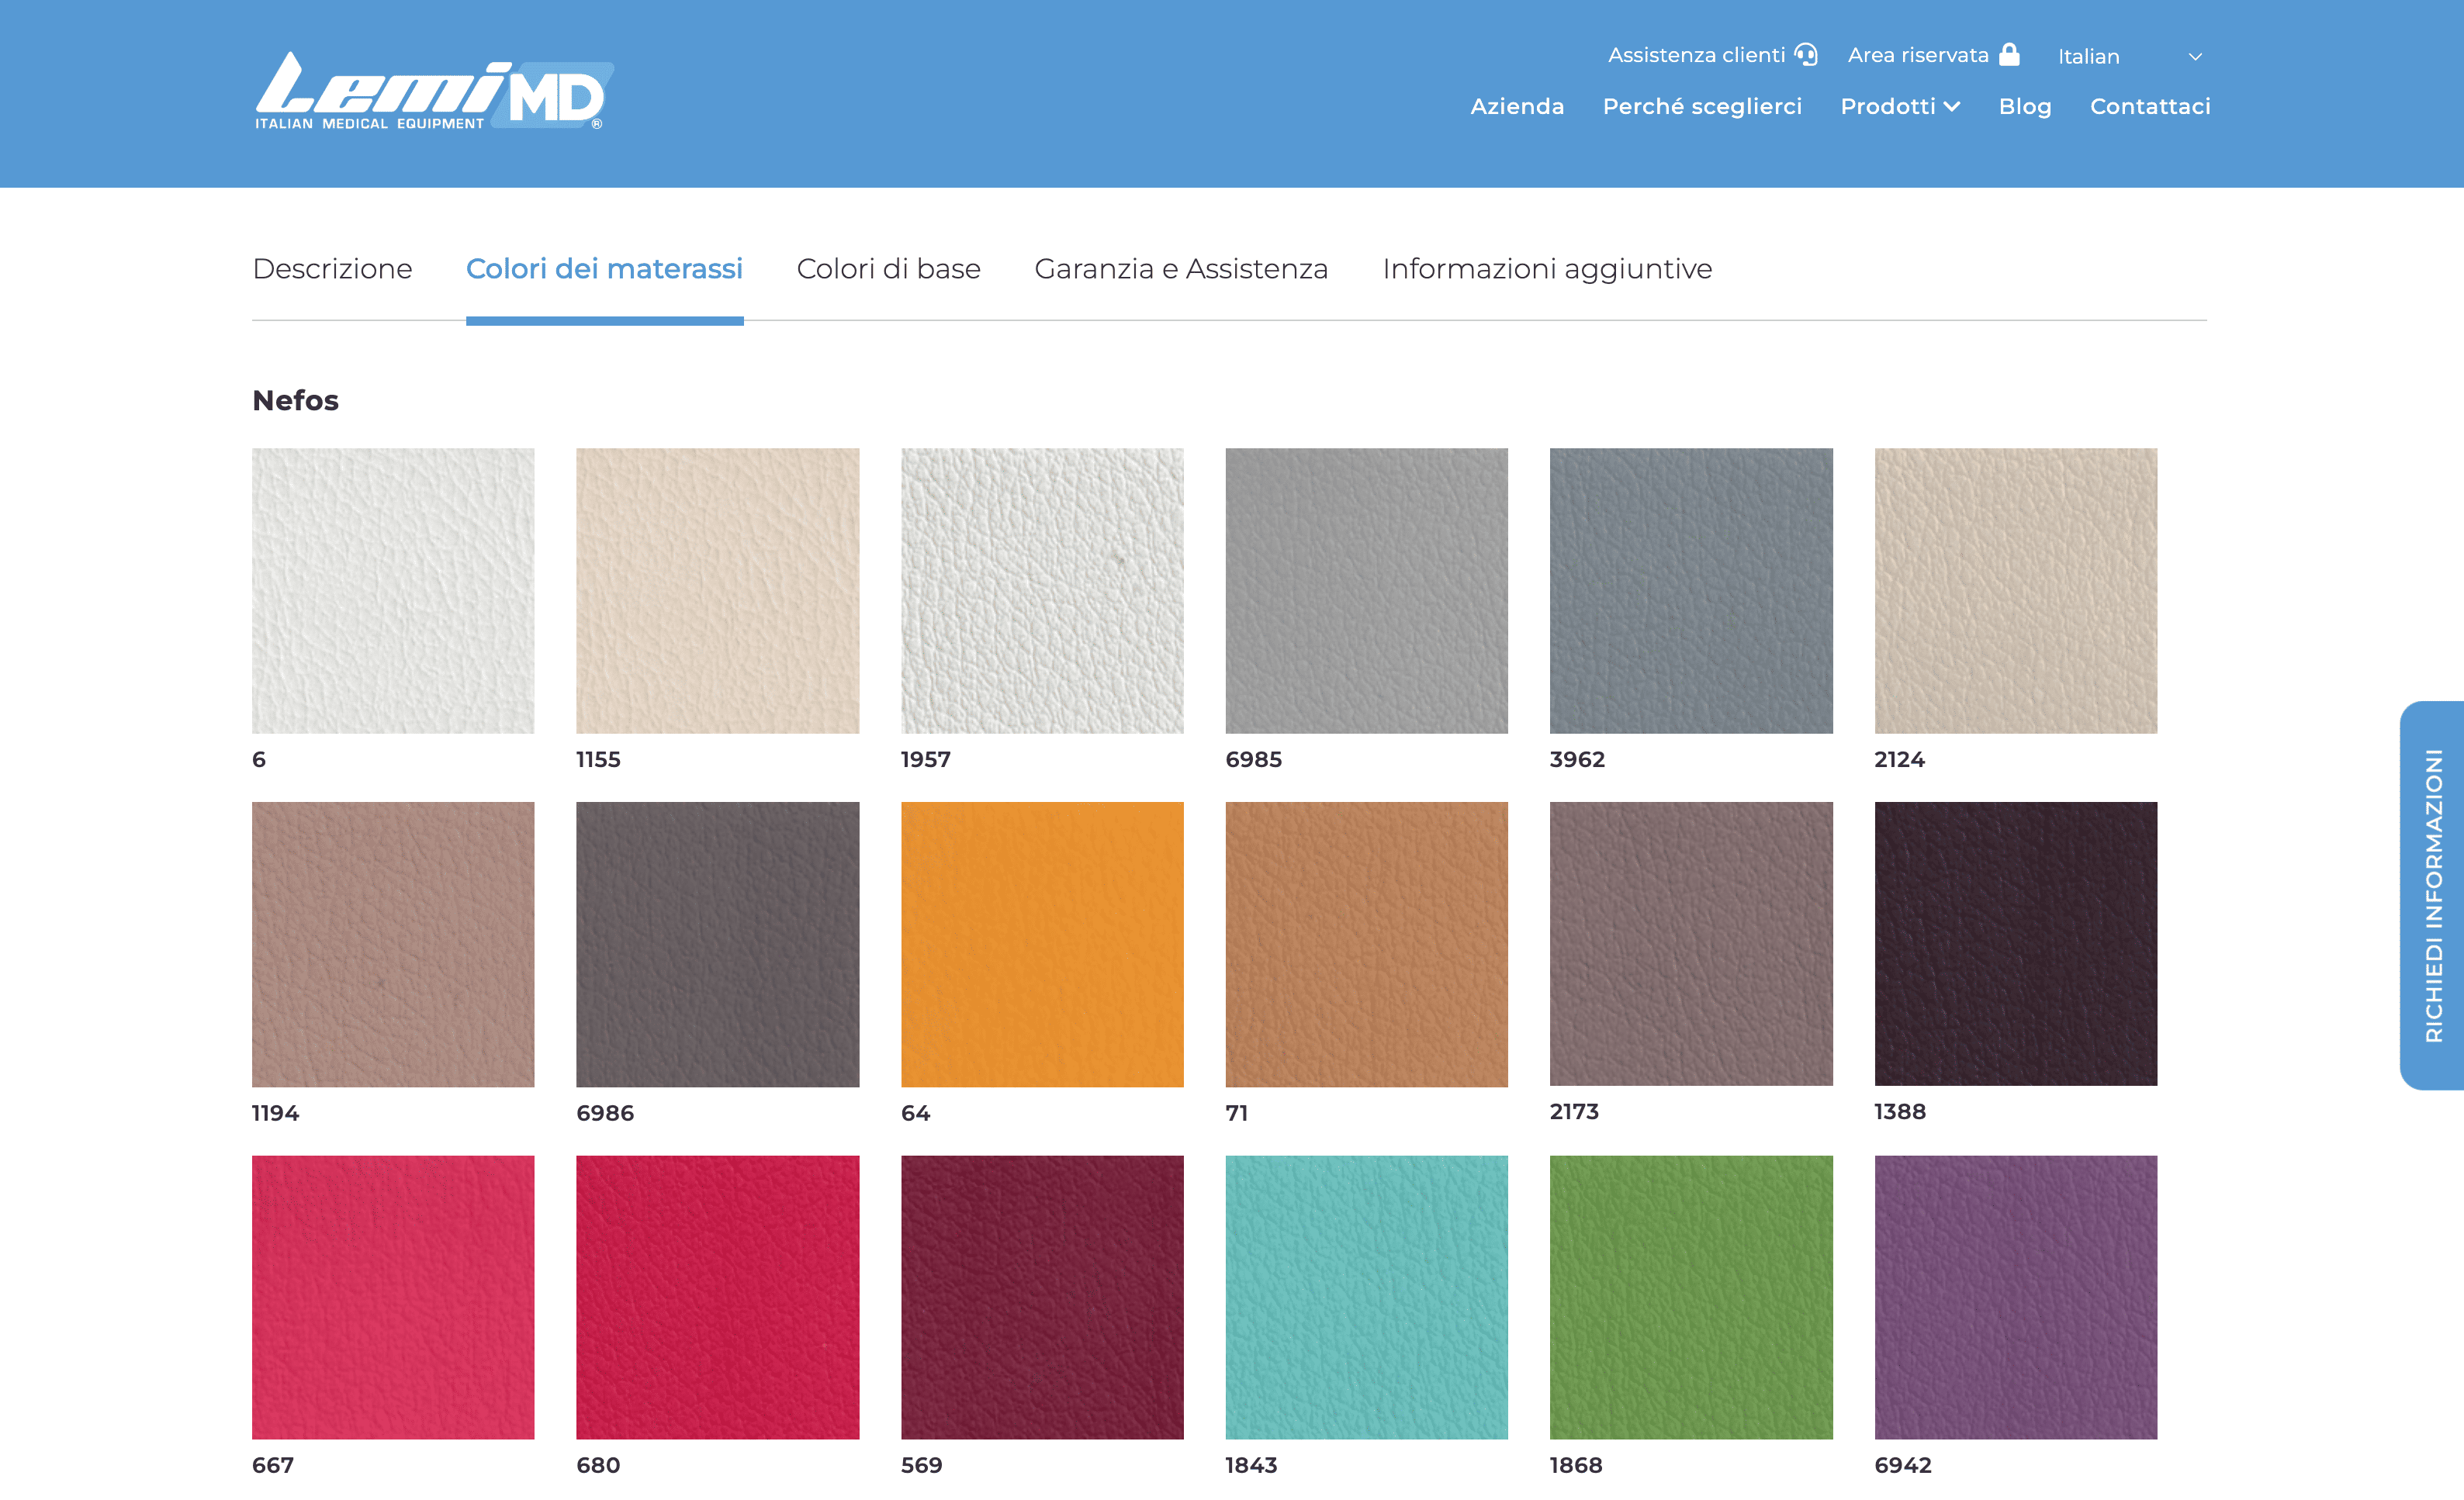Click the Area riservata lock icon
2464x1500 pixels.
pyautogui.click(x=2008, y=54)
